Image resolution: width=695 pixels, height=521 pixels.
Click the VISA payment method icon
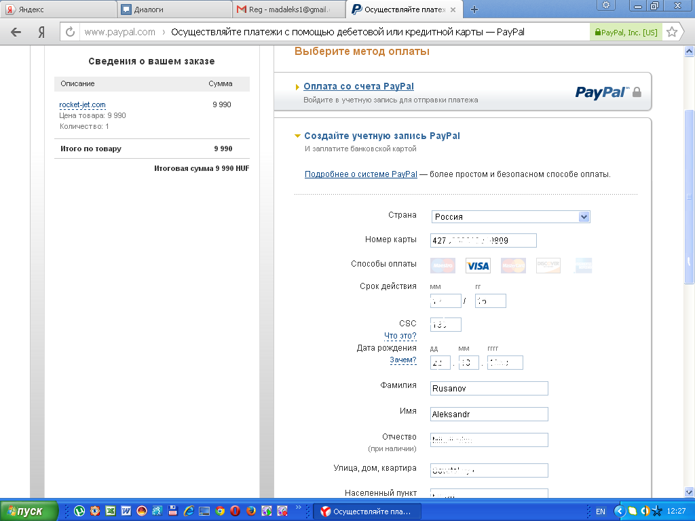(x=478, y=265)
